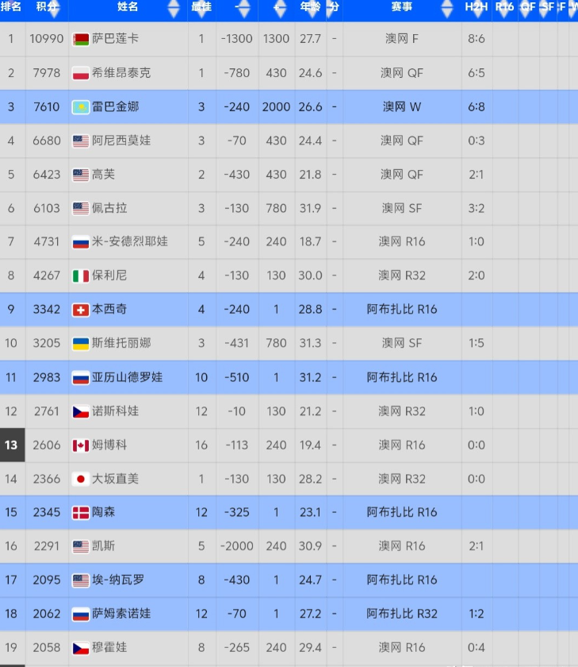Select the name 大坂直美
This screenshot has width=578, height=667.
click(x=115, y=479)
